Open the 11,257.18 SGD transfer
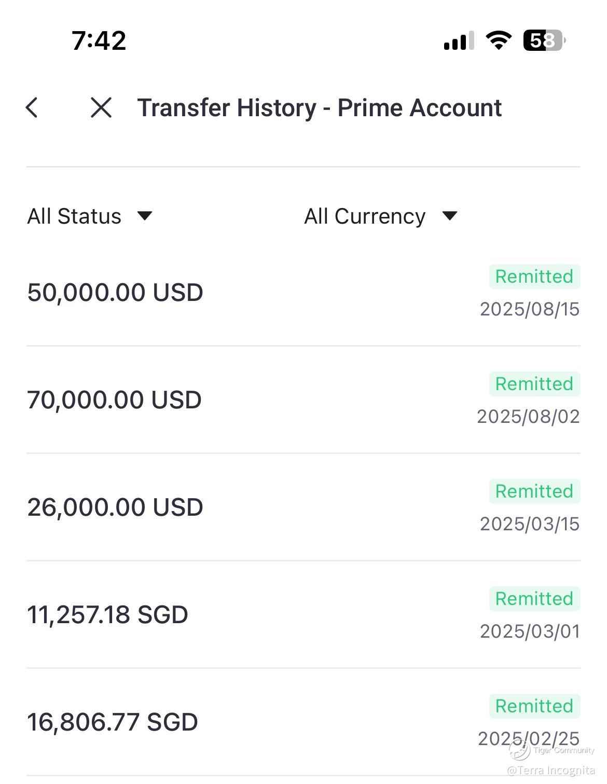The height and width of the screenshot is (784, 607). tap(107, 614)
